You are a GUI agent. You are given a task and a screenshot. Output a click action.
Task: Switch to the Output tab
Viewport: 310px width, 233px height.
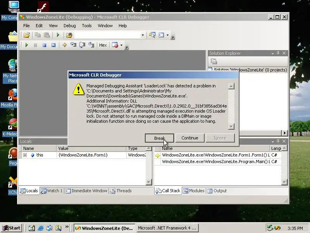(x=217, y=191)
